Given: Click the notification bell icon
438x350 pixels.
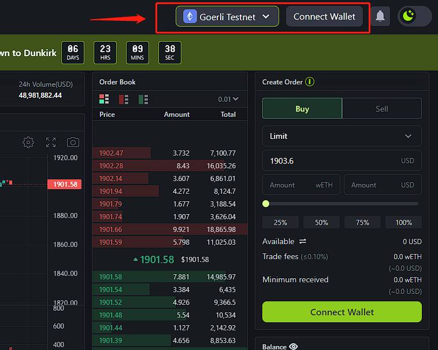Looking at the screenshot, I should pyautogui.click(x=380, y=16).
